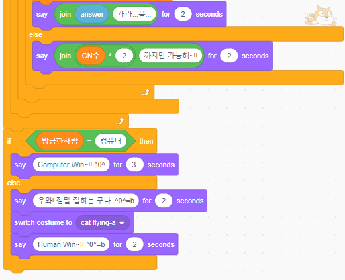
Task: Change the 3. seconds duration value
Action: click(134, 165)
